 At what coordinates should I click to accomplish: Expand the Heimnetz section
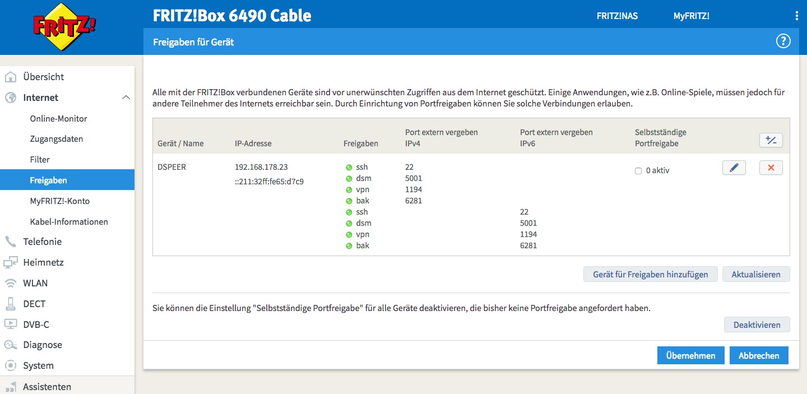tap(43, 262)
